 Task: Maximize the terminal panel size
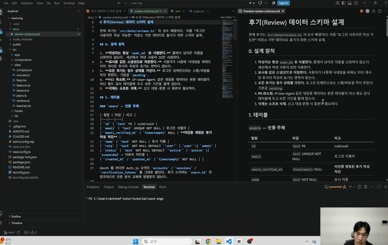click(x=380, y=187)
